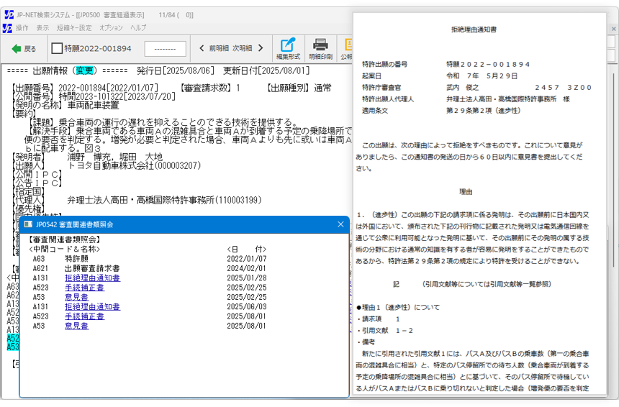Click agent 弁理士法人高田・高橋国際特許事務所(110003199)

point(164,201)
